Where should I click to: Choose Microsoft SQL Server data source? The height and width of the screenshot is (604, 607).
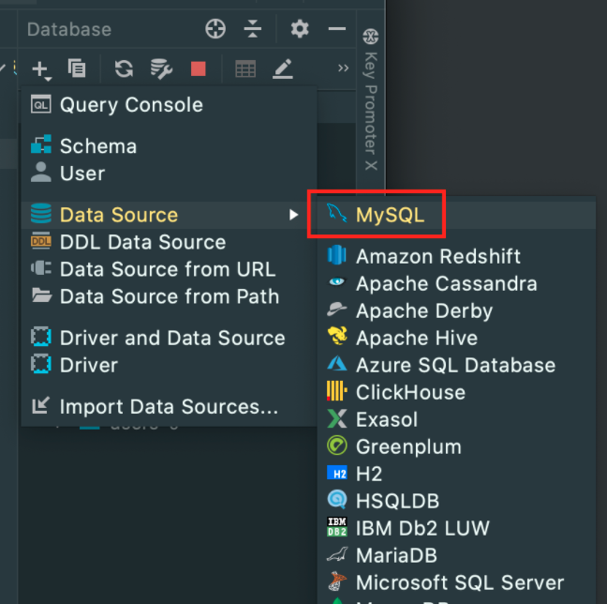coord(457,582)
